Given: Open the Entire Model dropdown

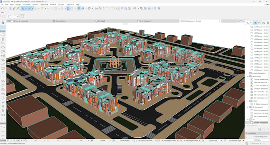Looking at the screenshot, I should coord(125,141).
